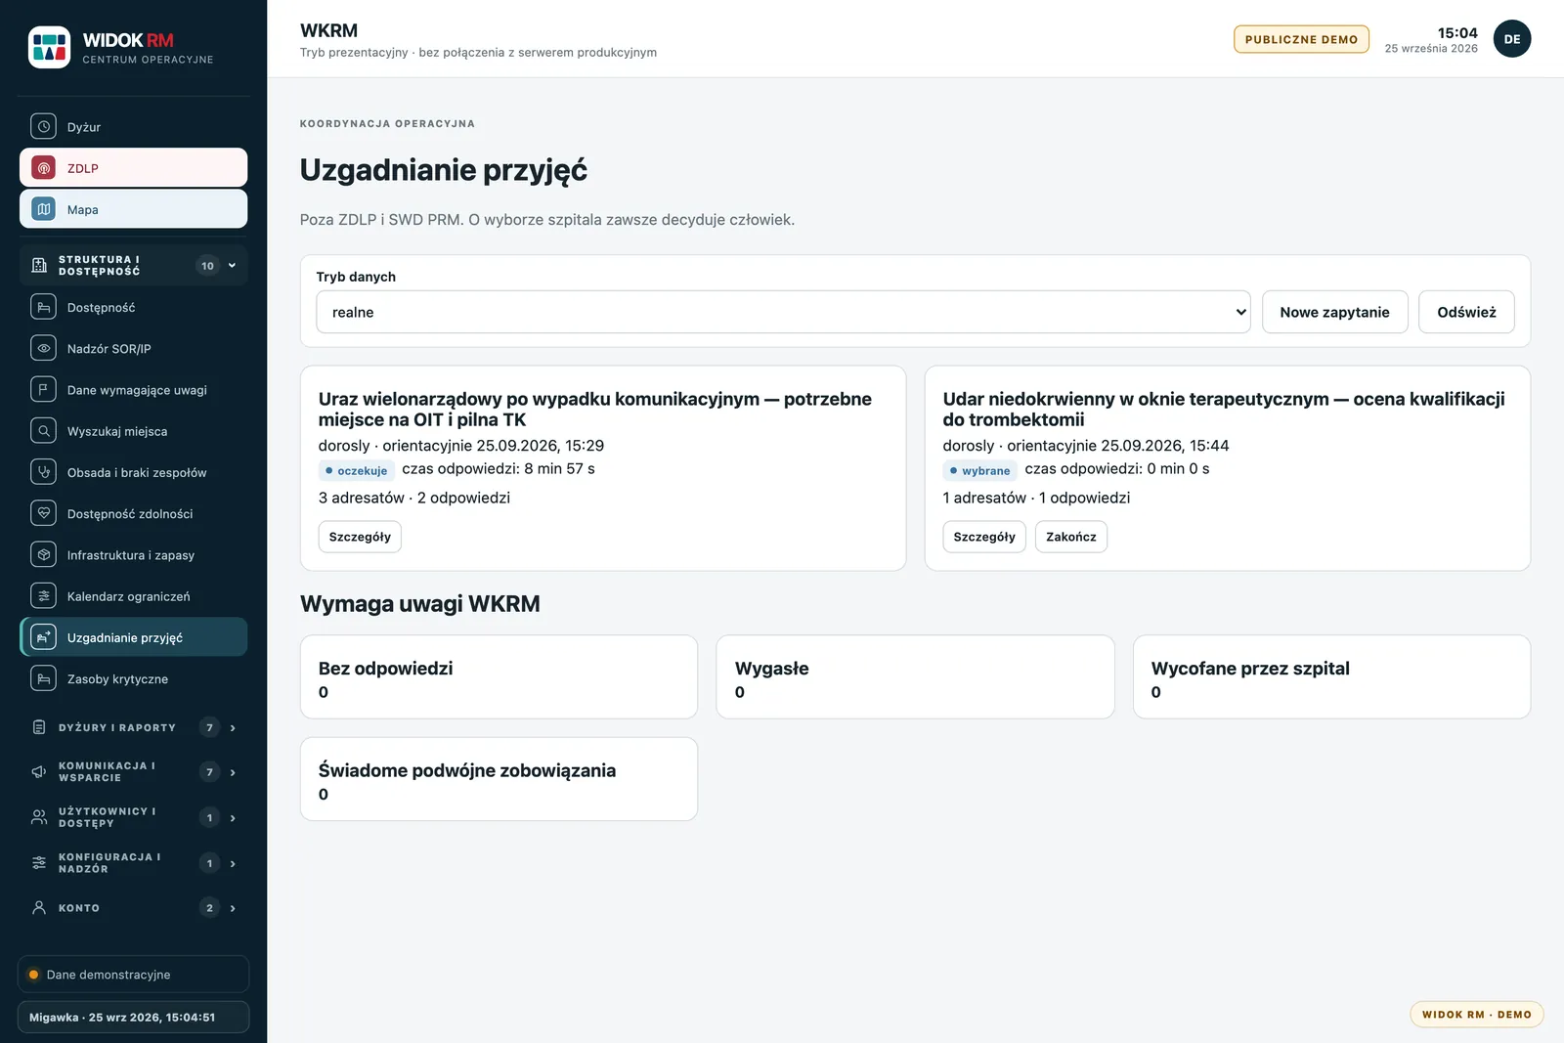Viewport: 1564px width, 1043px height.
Task: Click the Zasoby krytyczne bed icon
Action: pos(43,678)
